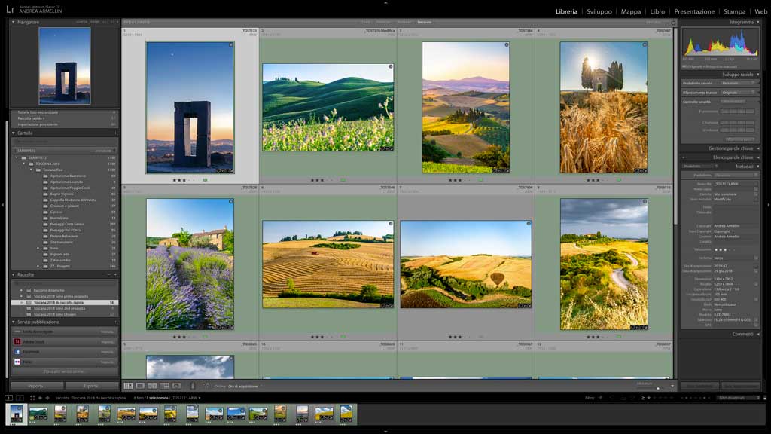Toggle the green label on the first photo
This screenshot has height=434, width=771.
pyautogui.click(x=205, y=180)
